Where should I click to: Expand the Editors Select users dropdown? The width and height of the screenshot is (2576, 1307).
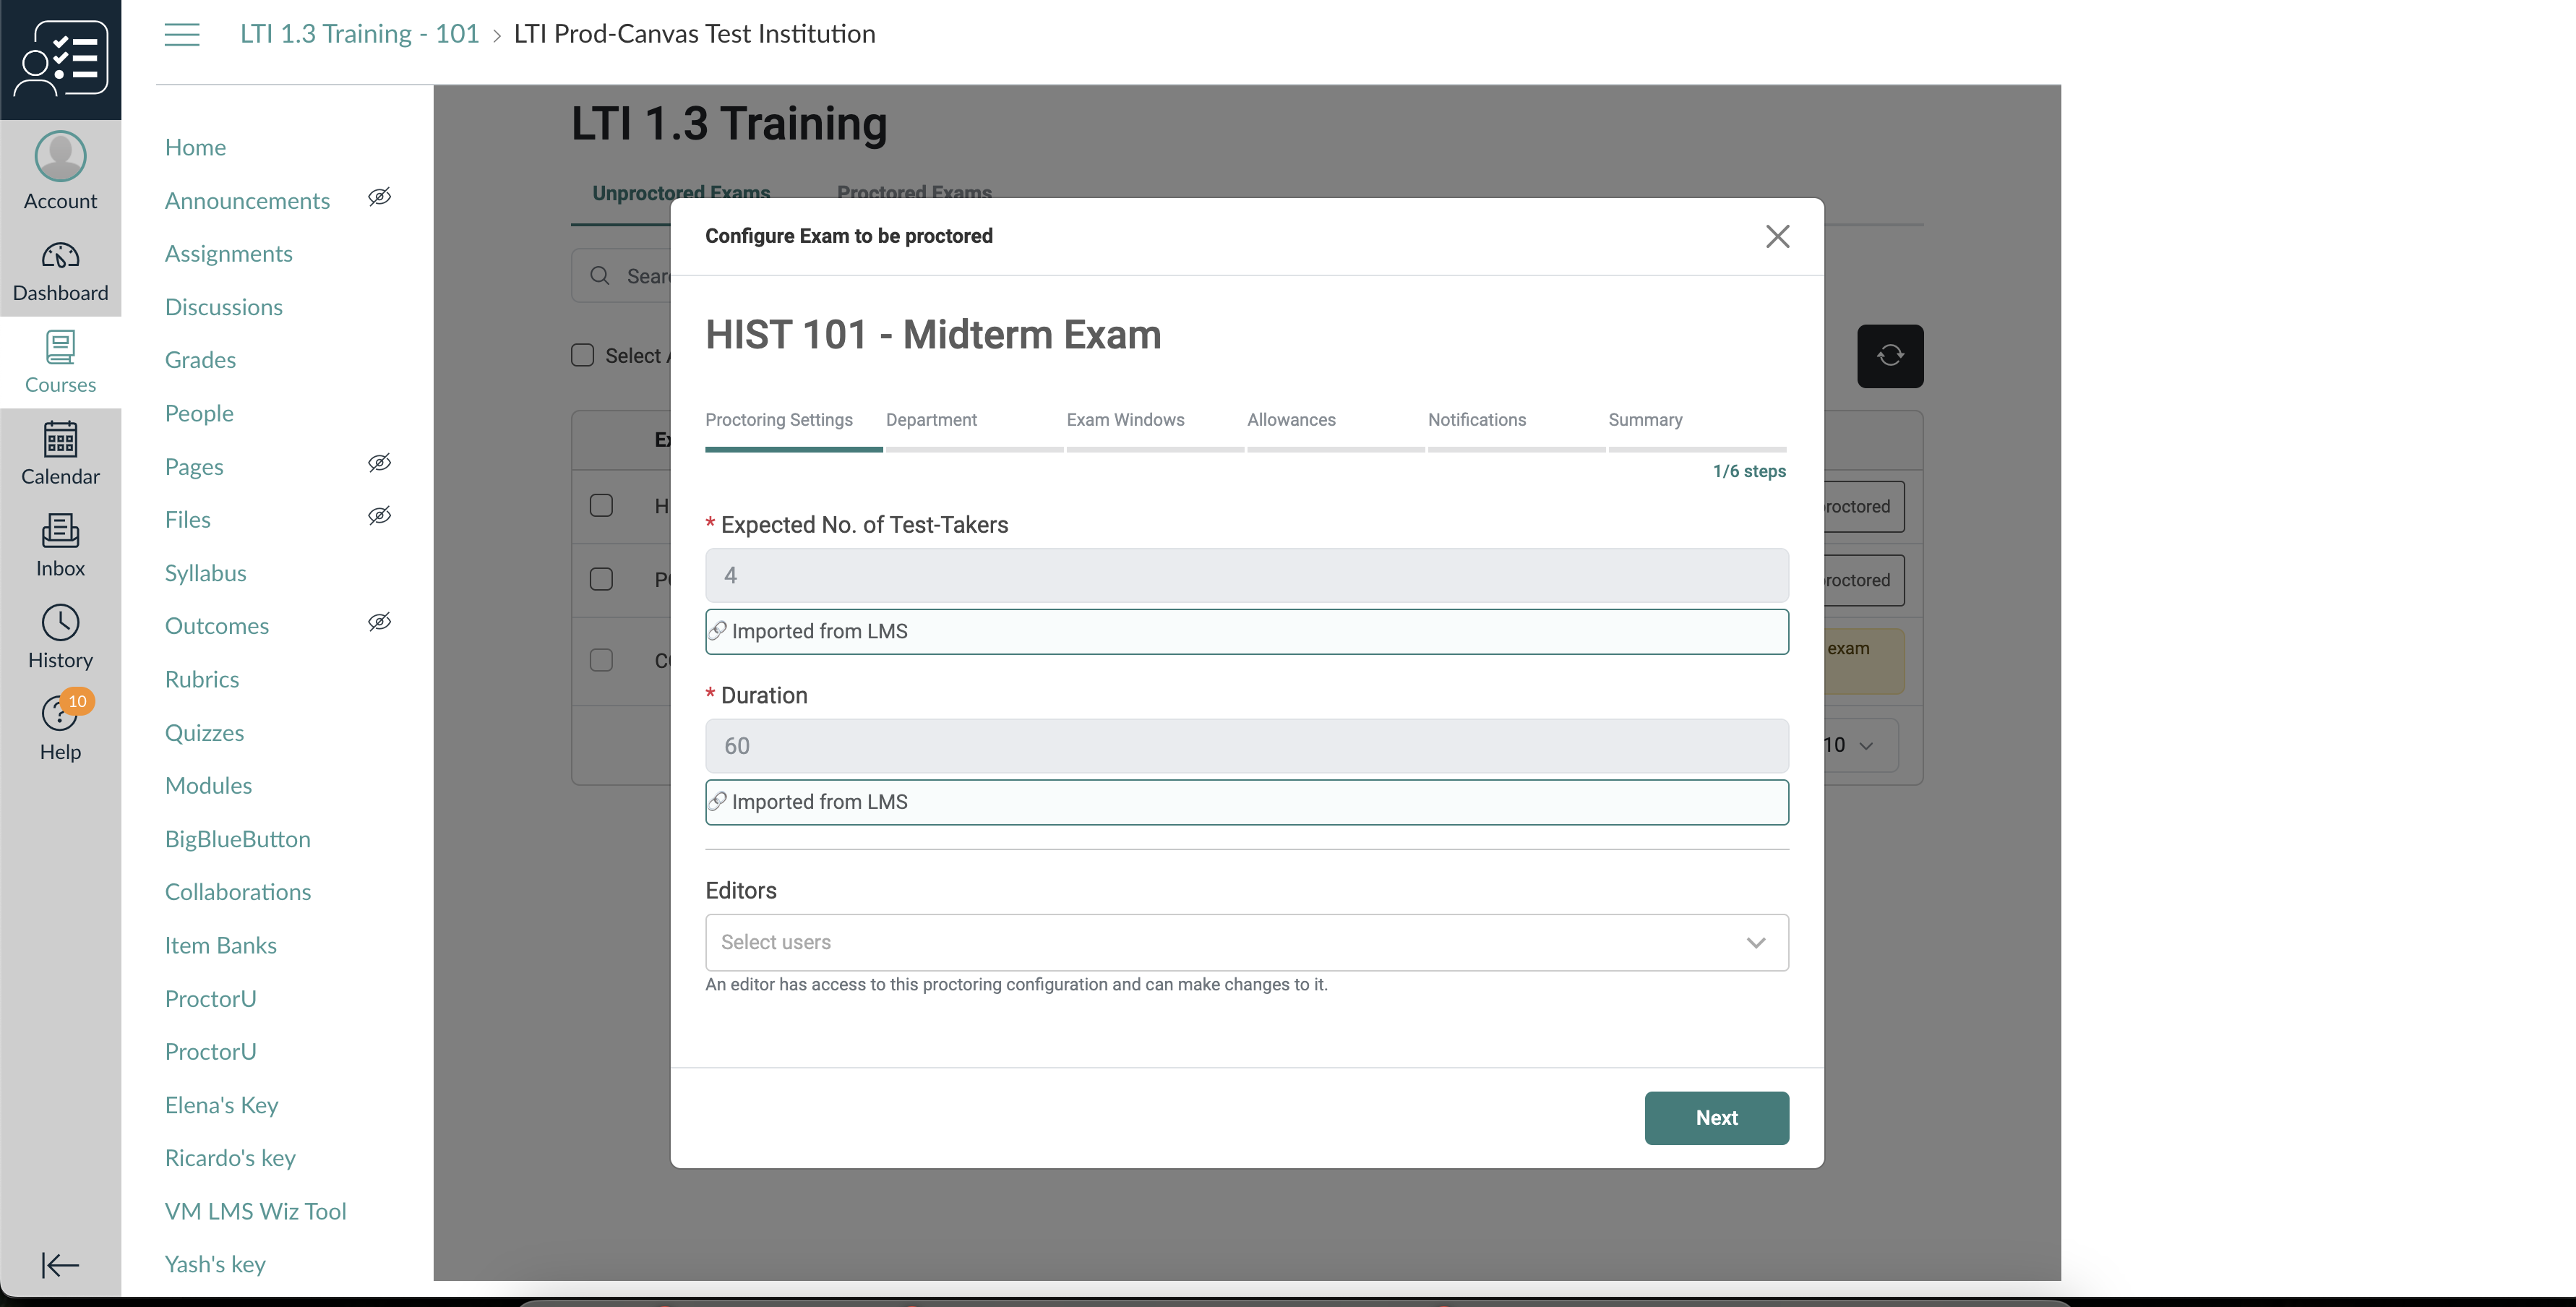[1246, 942]
